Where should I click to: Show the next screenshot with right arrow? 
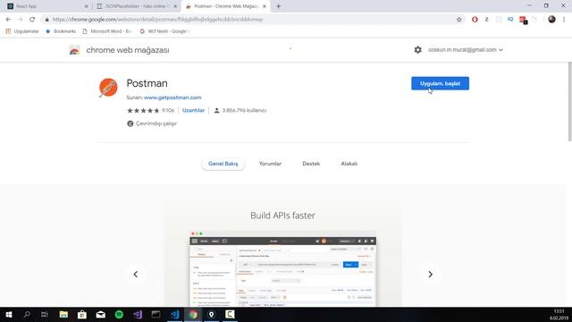[430, 275]
